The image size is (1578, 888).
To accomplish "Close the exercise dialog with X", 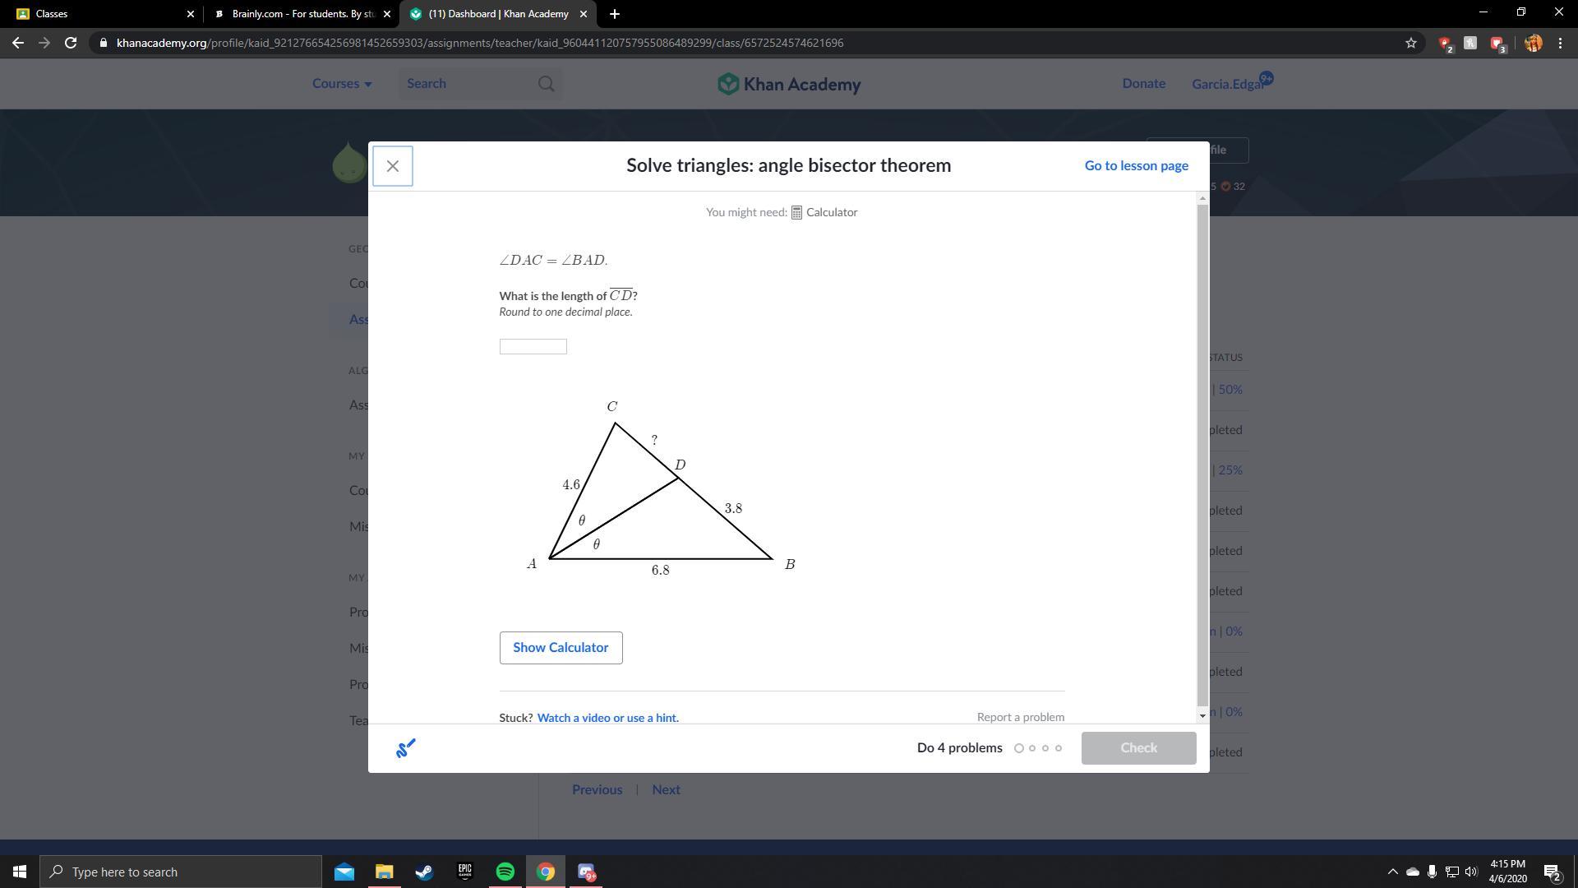I will click(x=392, y=166).
